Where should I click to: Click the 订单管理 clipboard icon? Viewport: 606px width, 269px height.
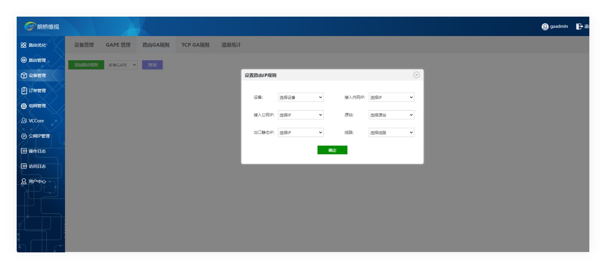[24, 90]
